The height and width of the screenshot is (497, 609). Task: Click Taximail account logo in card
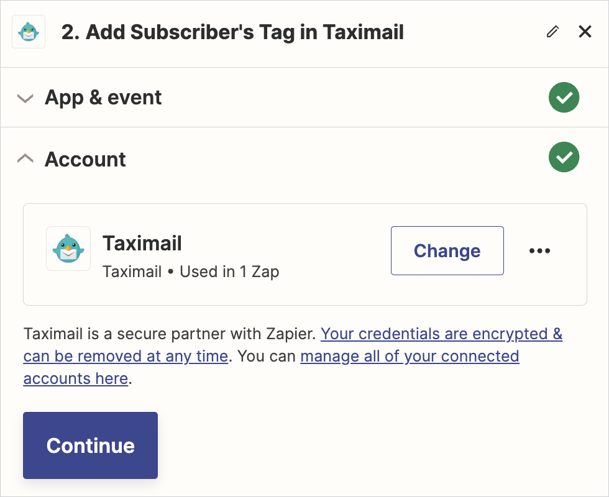click(68, 248)
